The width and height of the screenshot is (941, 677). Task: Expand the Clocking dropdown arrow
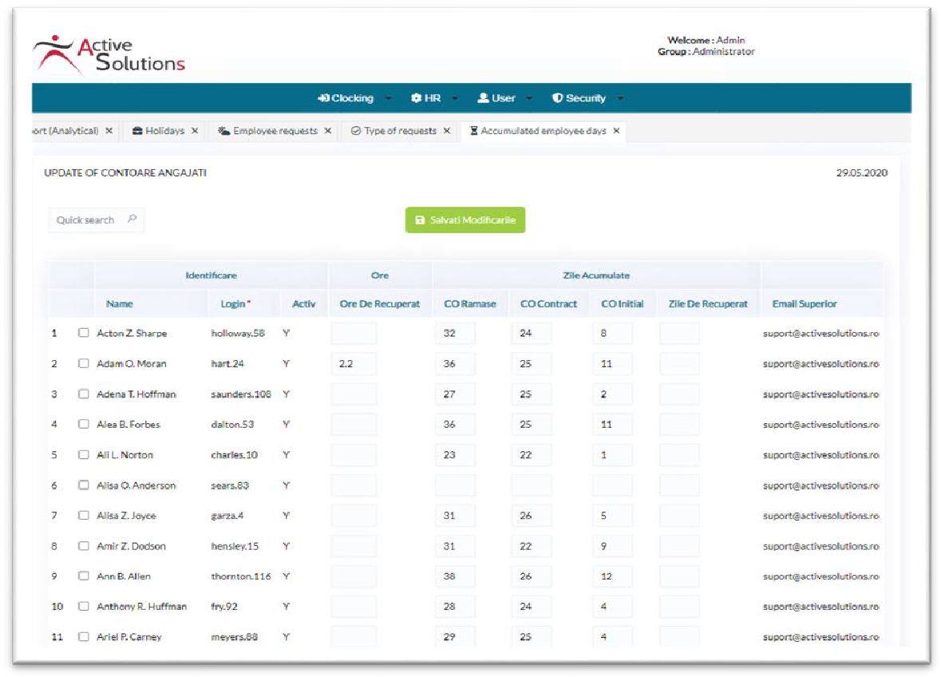(x=388, y=98)
